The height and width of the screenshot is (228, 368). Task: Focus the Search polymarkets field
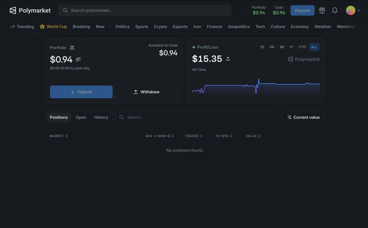click(144, 11)
